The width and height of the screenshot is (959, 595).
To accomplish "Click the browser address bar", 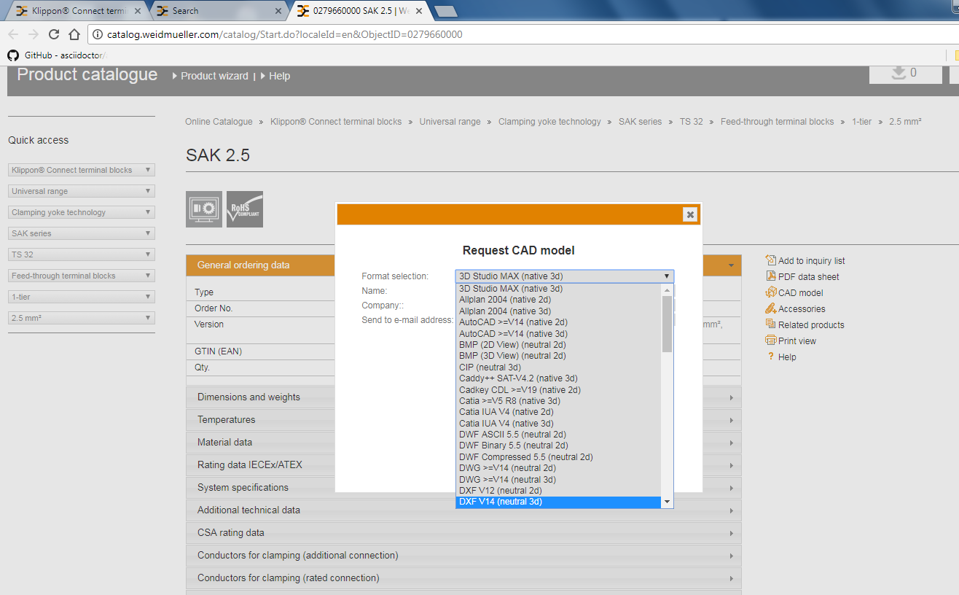I will pyautogui.click(x=510, y=34).
